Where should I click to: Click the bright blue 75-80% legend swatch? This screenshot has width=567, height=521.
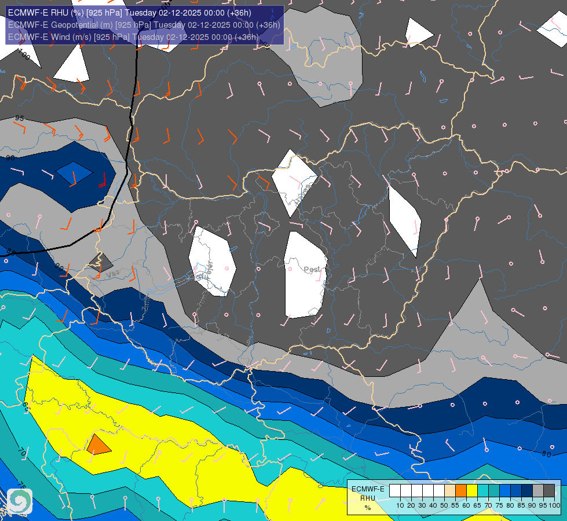505,491
